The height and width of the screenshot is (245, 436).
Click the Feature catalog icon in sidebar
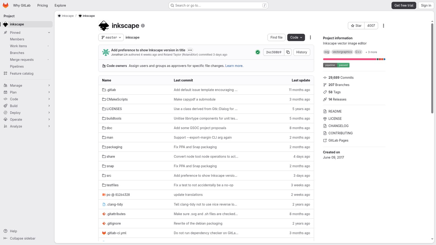pyautogui.click(x=5, y=73)
